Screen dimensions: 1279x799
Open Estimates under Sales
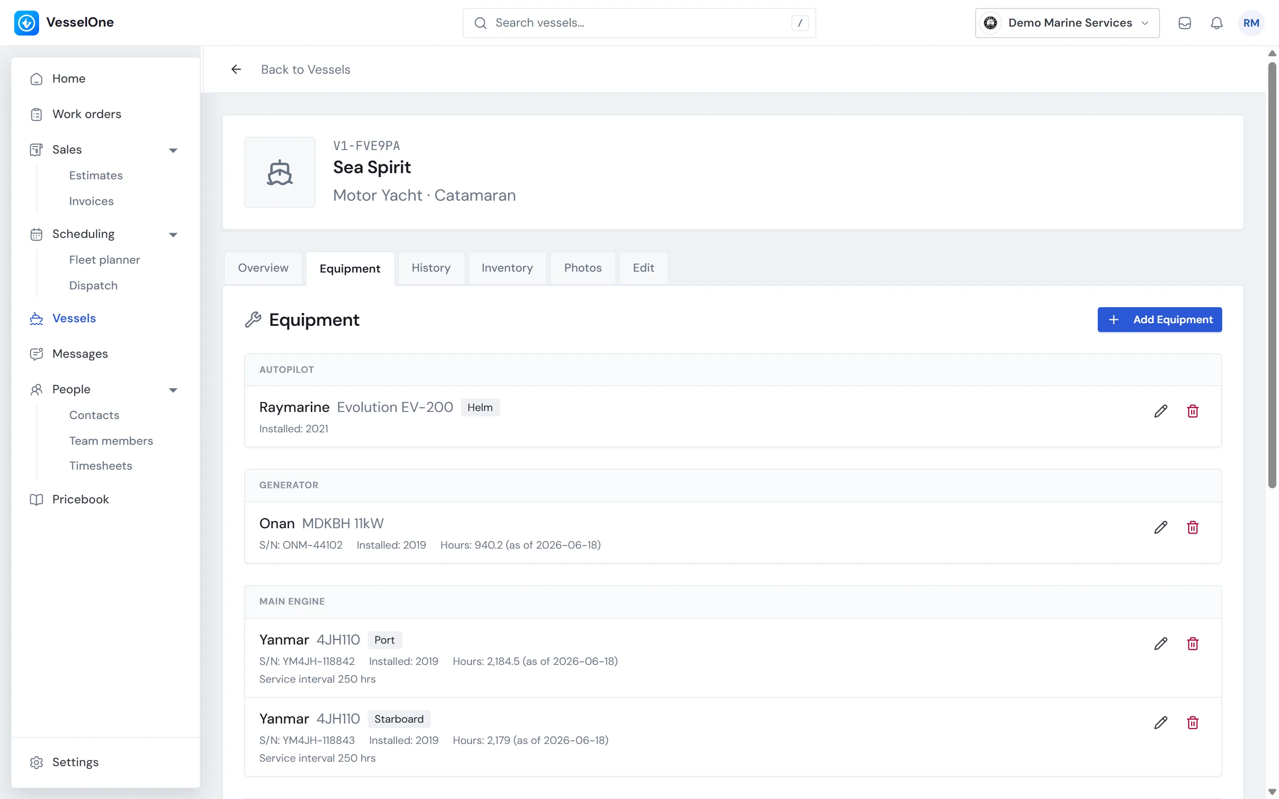pyautogui.click(x=95, y=175)
